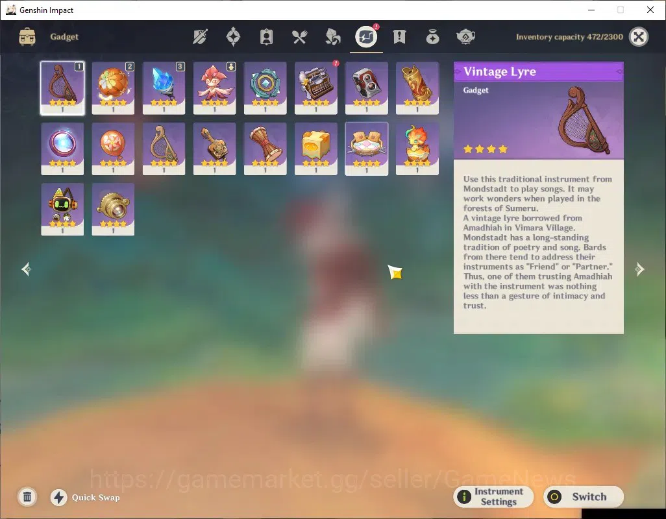Select the floral zither instrument gadget
This screenshot has width=666, height=519.
point(214,149)
